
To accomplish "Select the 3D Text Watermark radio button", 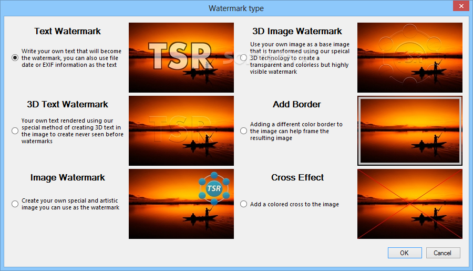I will coord(15,131).
